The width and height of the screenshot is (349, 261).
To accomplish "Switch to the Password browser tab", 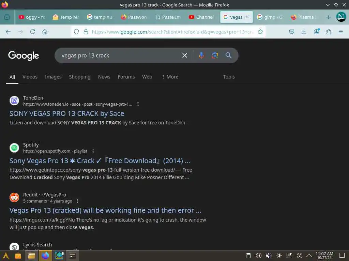I will (134, 17).
